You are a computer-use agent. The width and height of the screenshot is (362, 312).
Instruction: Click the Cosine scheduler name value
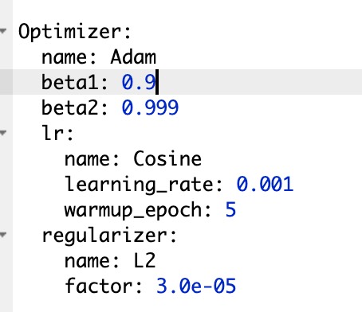167,158
